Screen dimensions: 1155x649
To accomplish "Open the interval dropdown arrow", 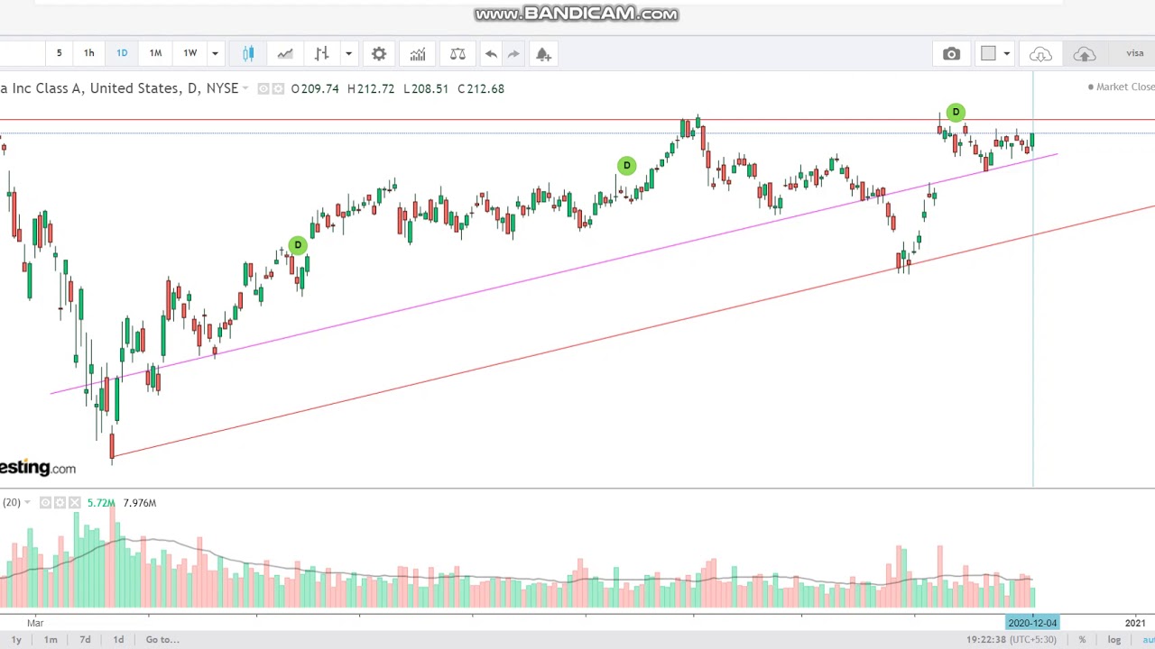I will pos(215,54).
